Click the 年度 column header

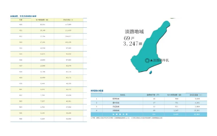coord(21,20)
